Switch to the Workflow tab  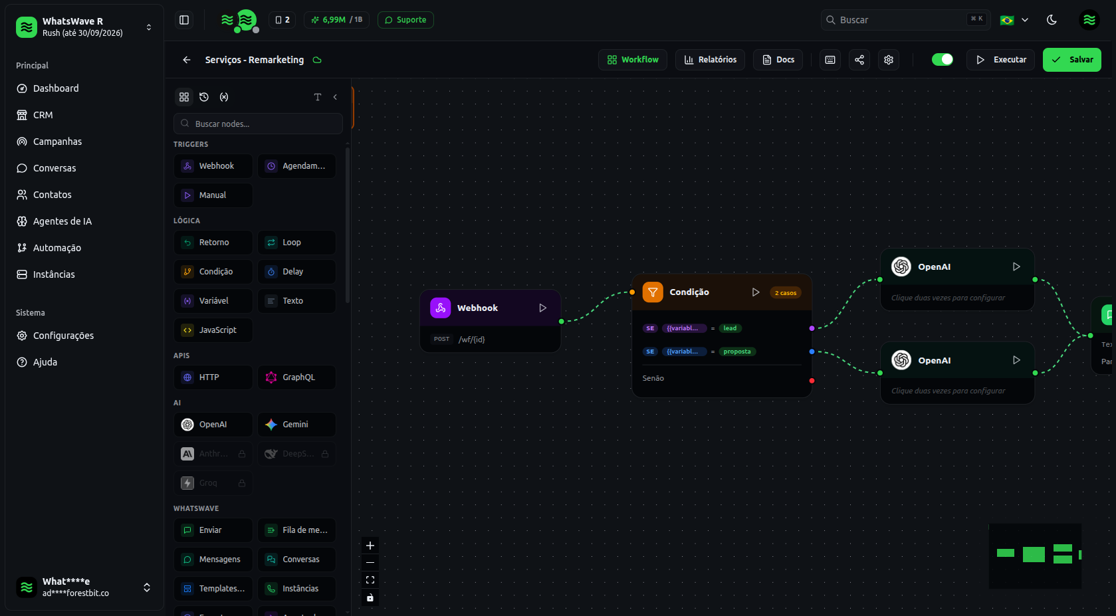point(633,60)
